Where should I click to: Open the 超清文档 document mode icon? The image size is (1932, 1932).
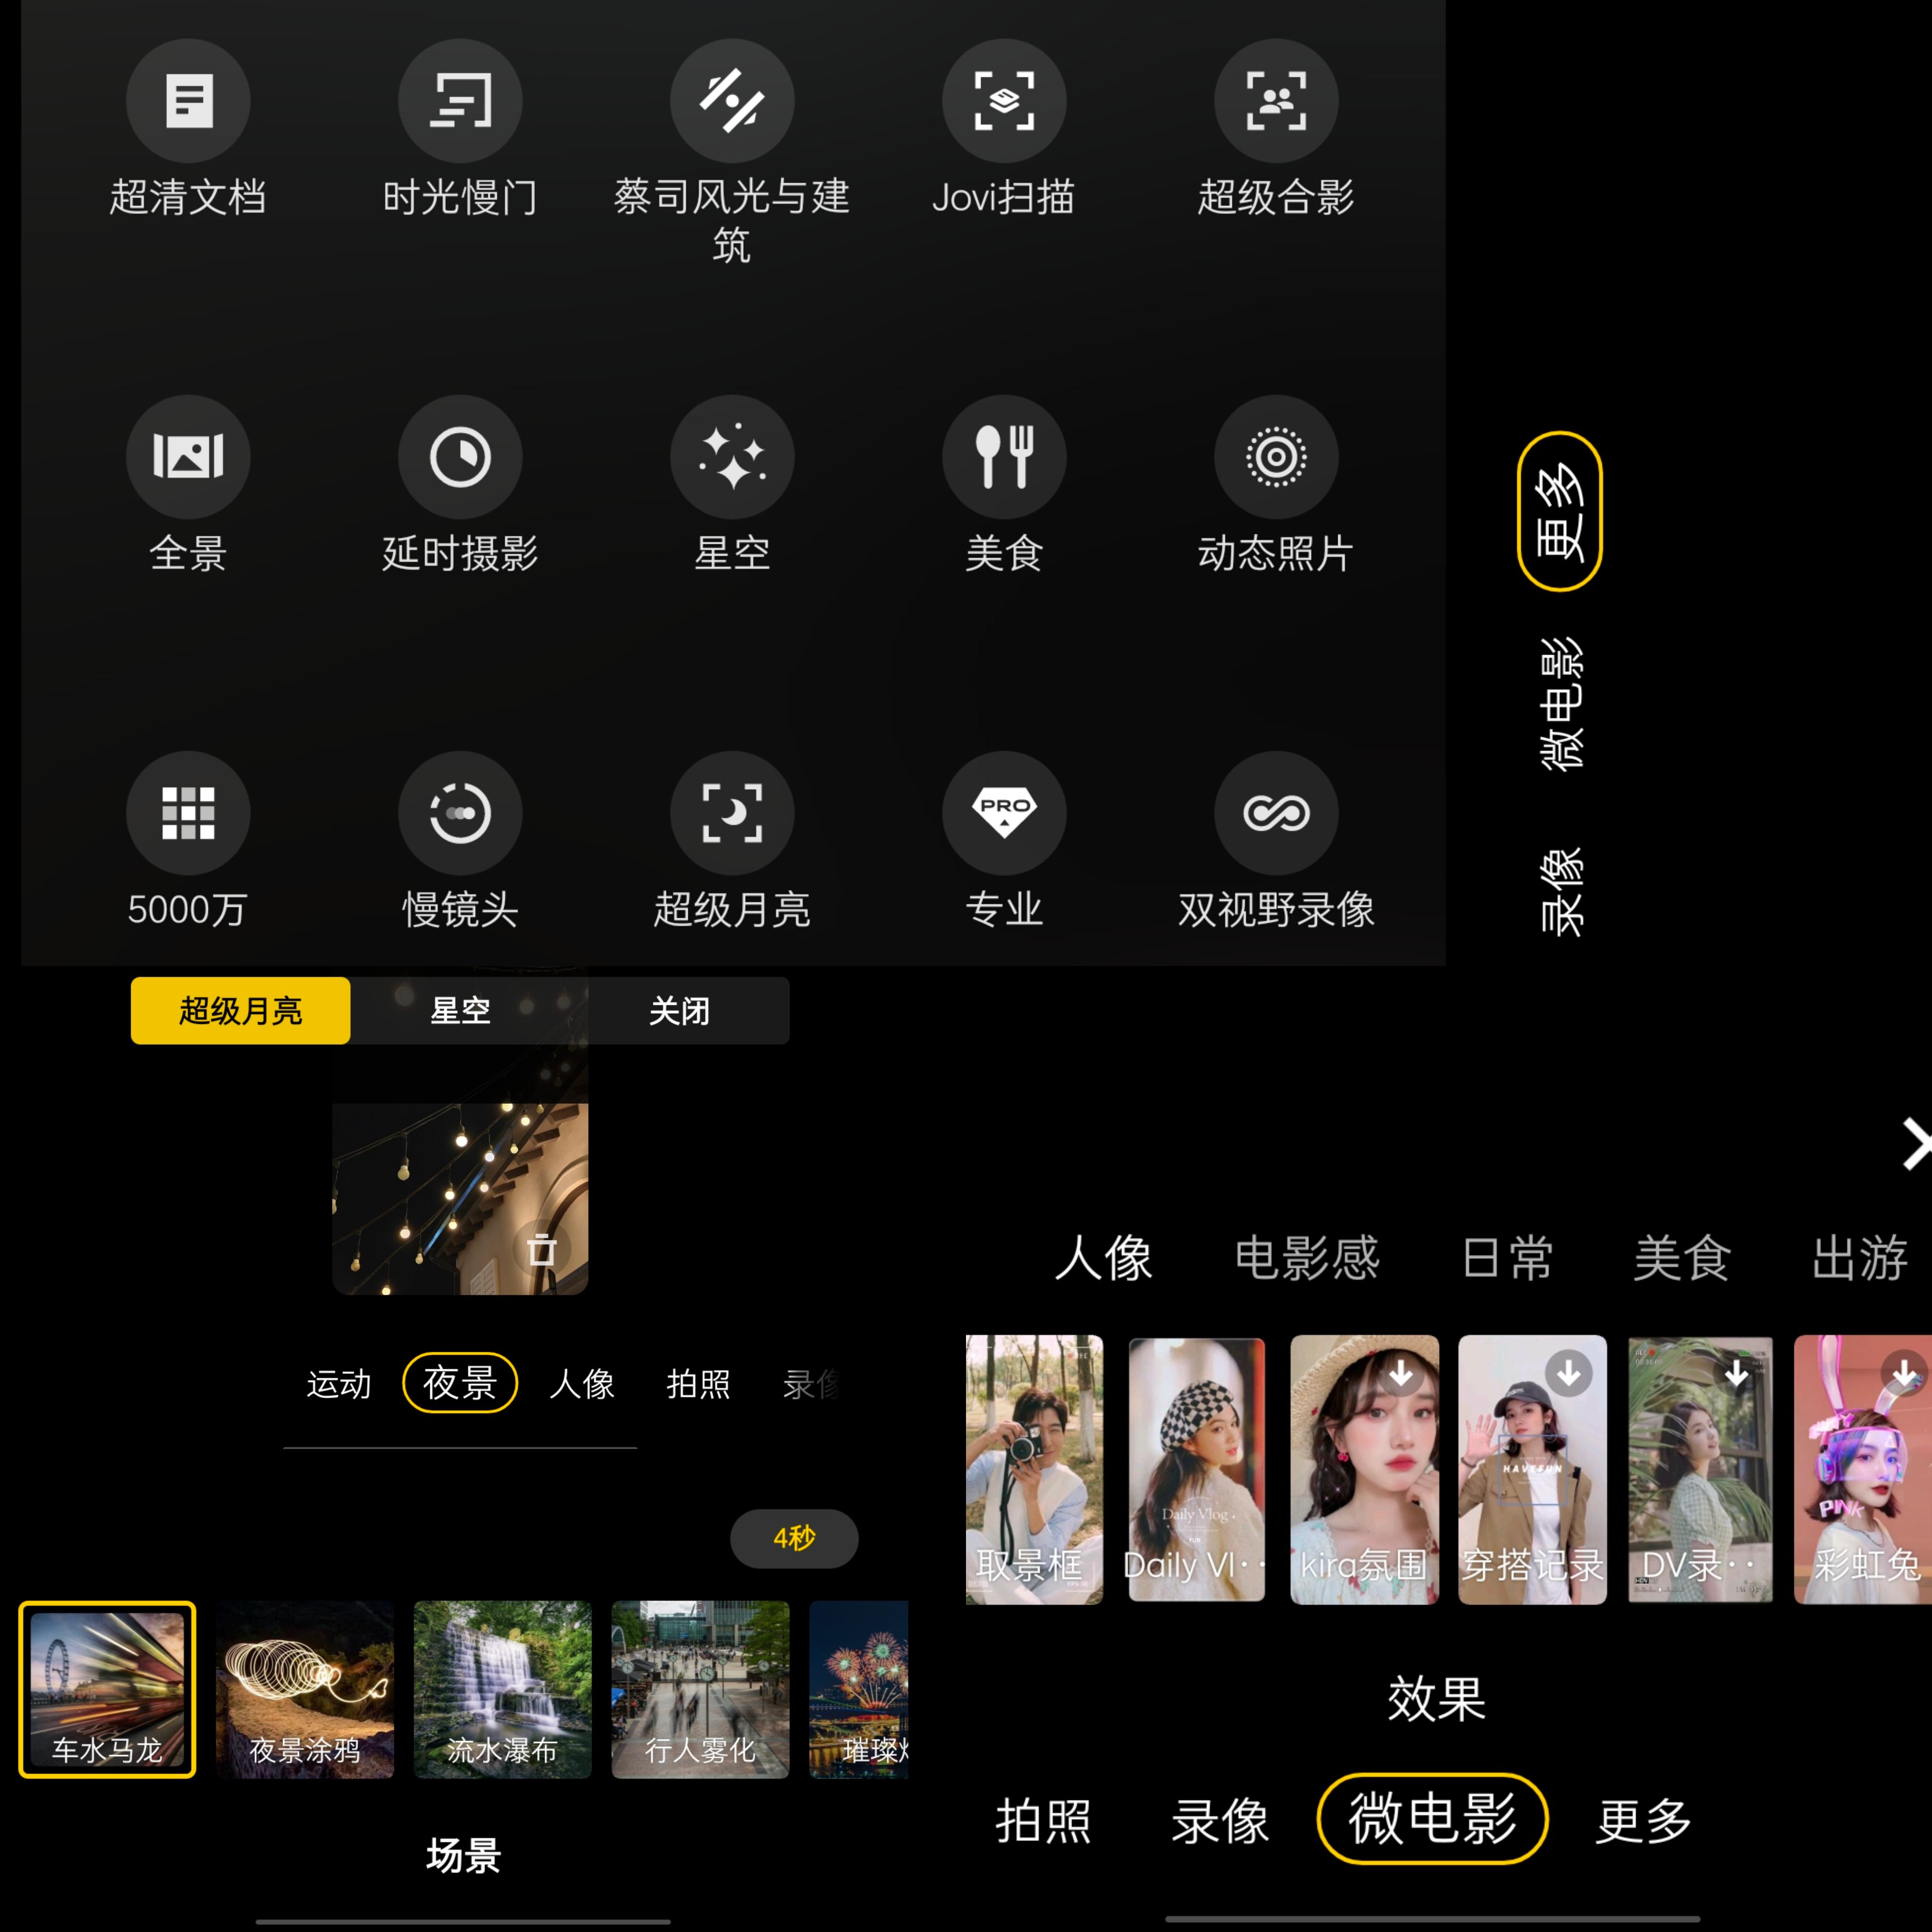(x=188, y=101)
